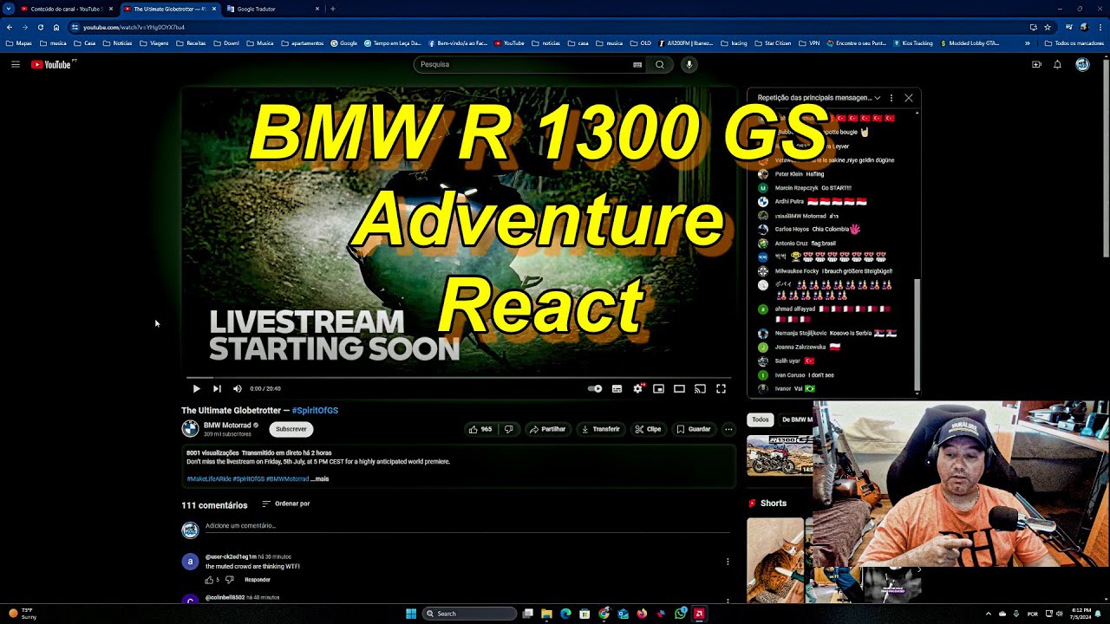Like the video with 965 likes
The width and height of the screenshot is (1110, 624).
[480, 429]
